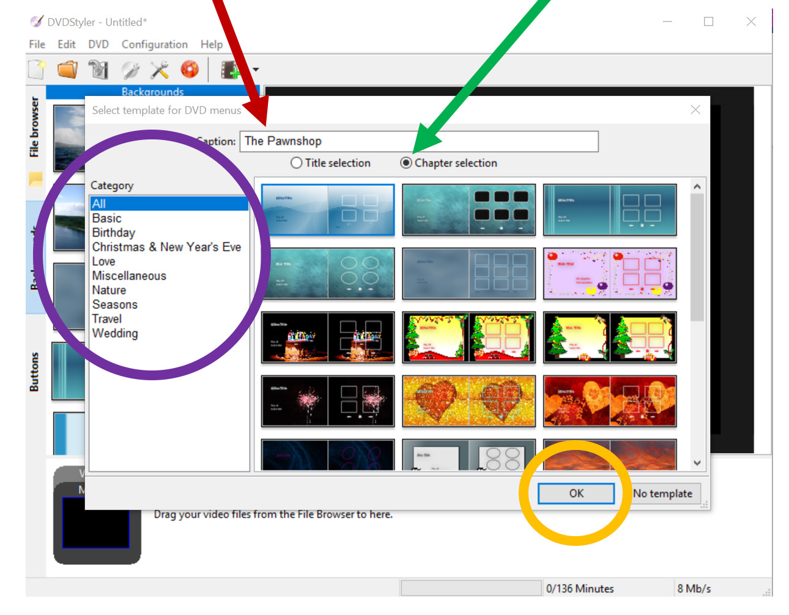The height and width of the screenshot is (615, 789).
Task: Save the current project
Action: click(x=98, y=69)
